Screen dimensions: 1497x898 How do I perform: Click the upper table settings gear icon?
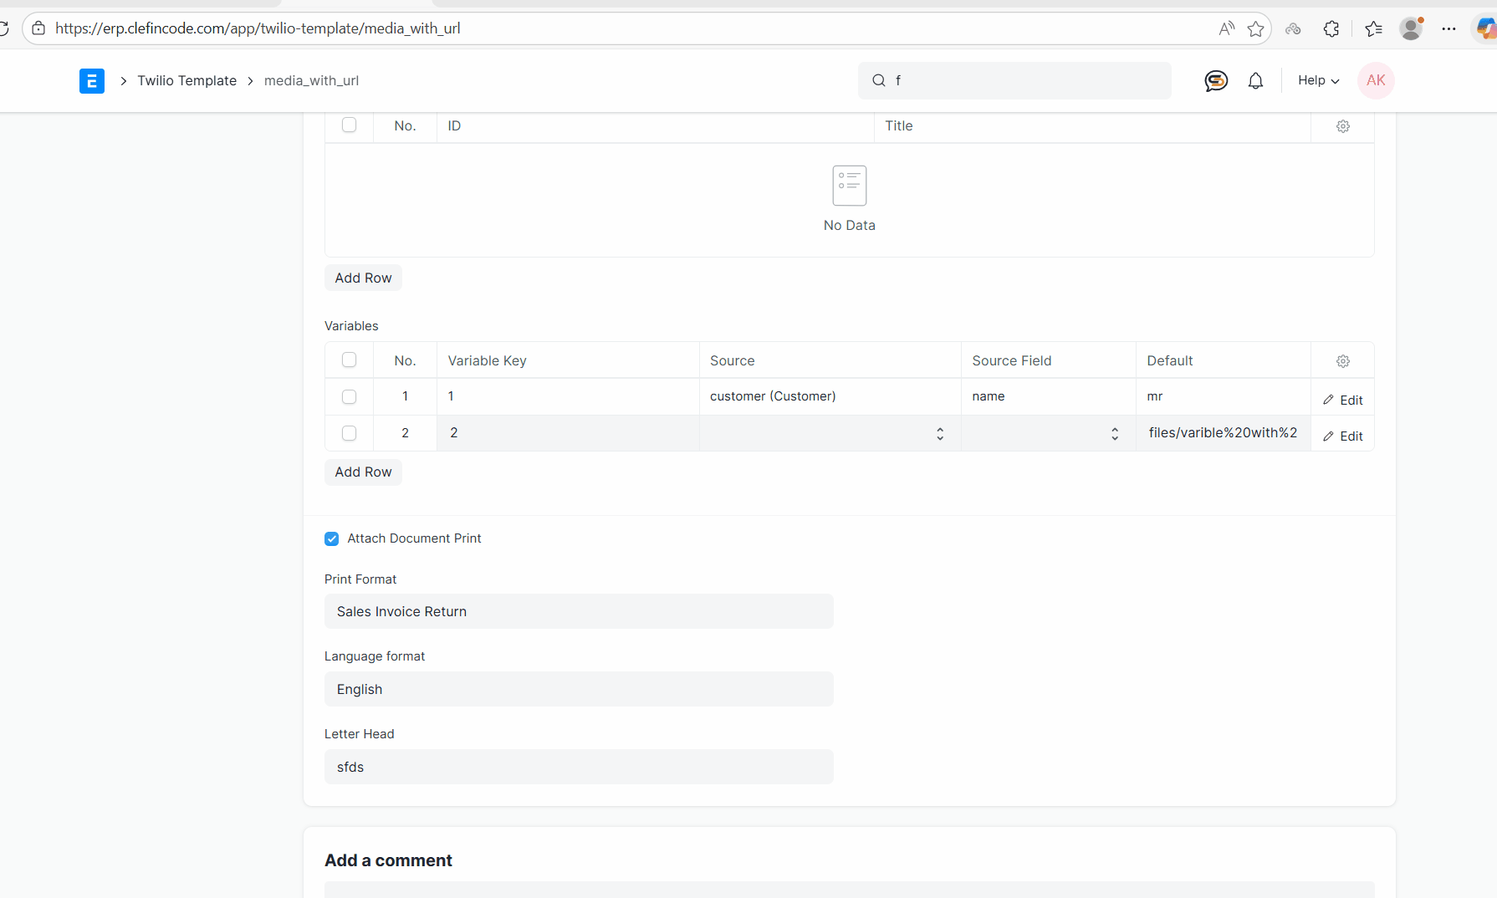coord(1342,126)
